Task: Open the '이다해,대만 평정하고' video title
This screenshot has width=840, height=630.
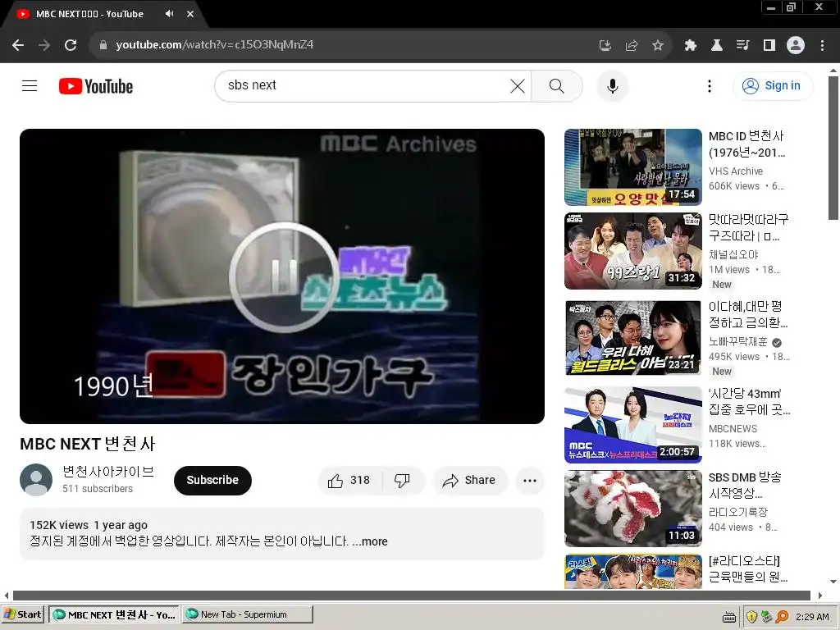Action: 748,314
